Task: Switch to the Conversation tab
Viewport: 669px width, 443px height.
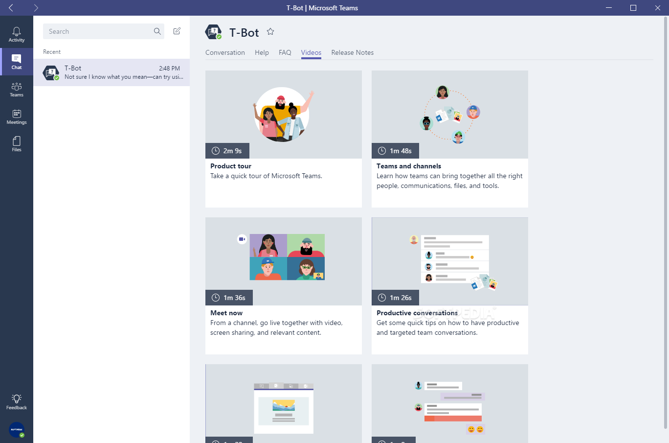Action: [225, 52]
